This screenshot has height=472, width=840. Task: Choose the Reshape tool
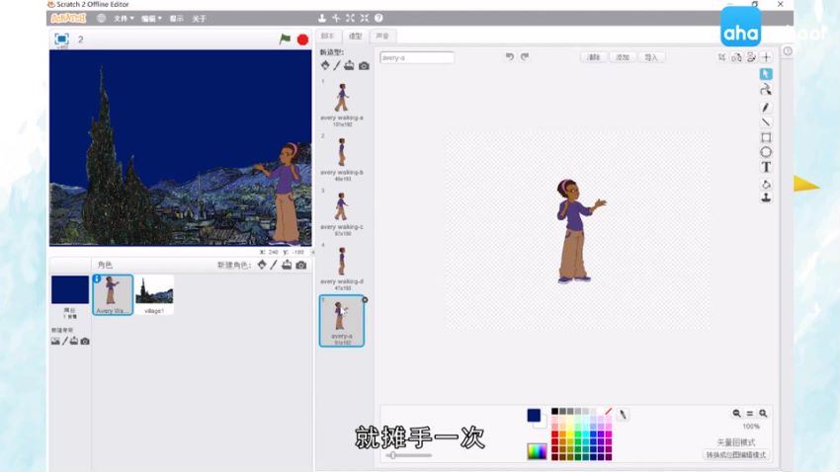click(x=766, y=90)
